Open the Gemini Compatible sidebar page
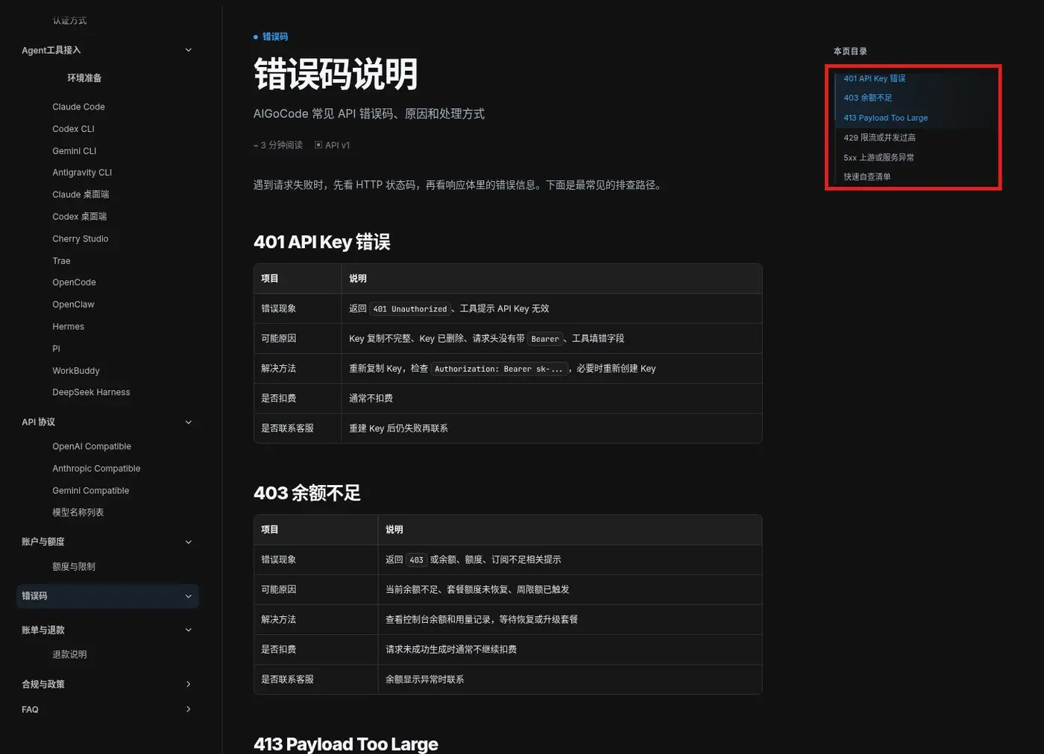This screenshot has height=754, width=1044. pyautogui.click(x=90, y=491)
